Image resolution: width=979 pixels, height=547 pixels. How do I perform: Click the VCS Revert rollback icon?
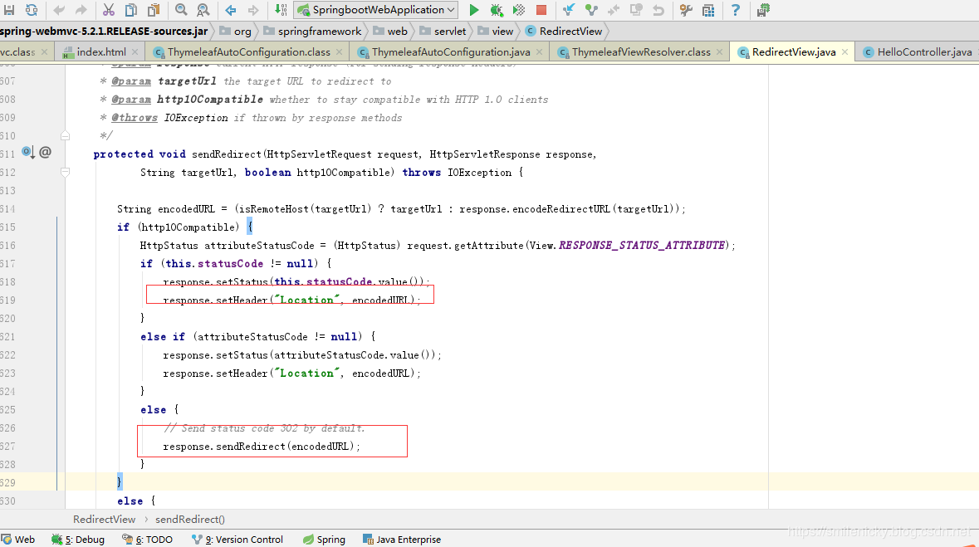point(658,10)
